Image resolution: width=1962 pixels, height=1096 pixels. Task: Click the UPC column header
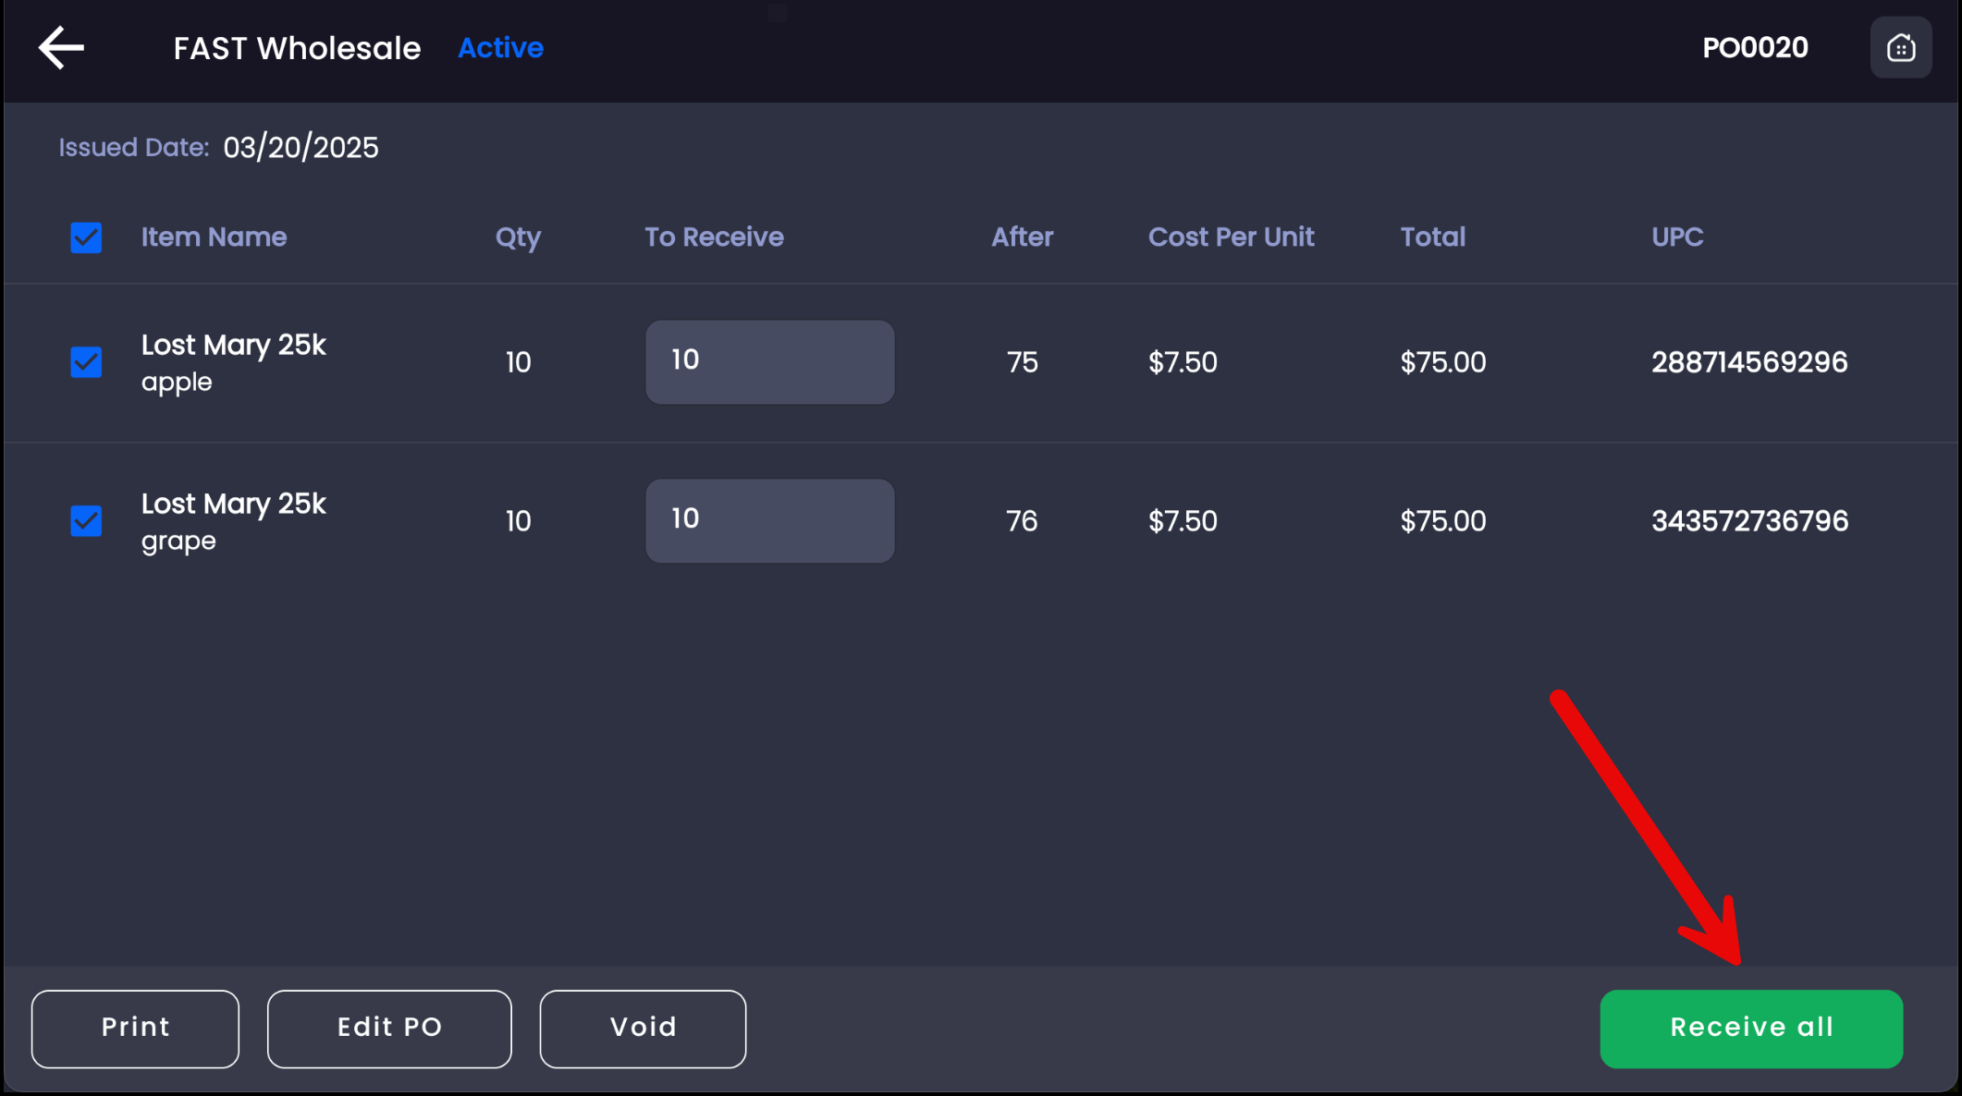(1676, 237)
